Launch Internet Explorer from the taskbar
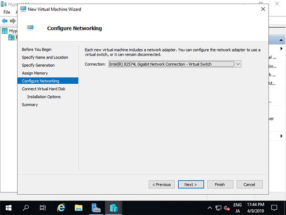286x215 pixels. (x=61, y=208)
